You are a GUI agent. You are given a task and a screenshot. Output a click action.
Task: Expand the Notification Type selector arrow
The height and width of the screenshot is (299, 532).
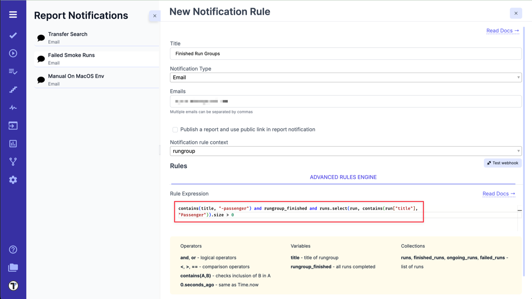point(518,77)
